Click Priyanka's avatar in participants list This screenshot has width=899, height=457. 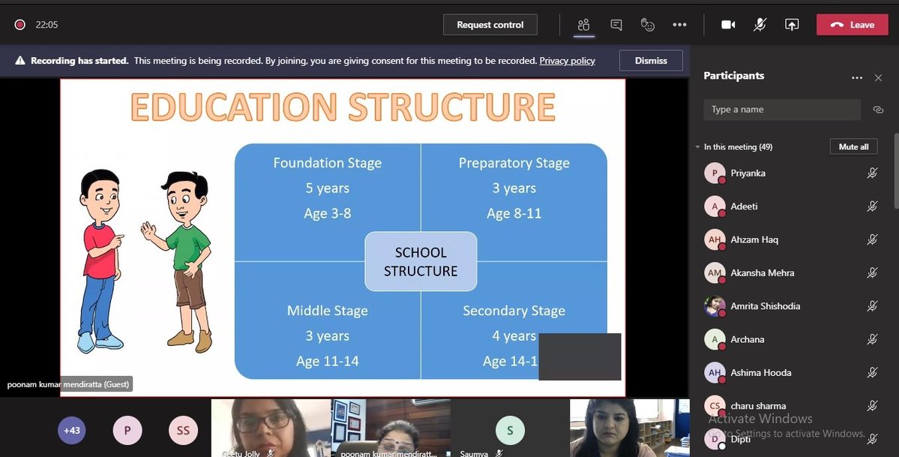click(715, 173)
